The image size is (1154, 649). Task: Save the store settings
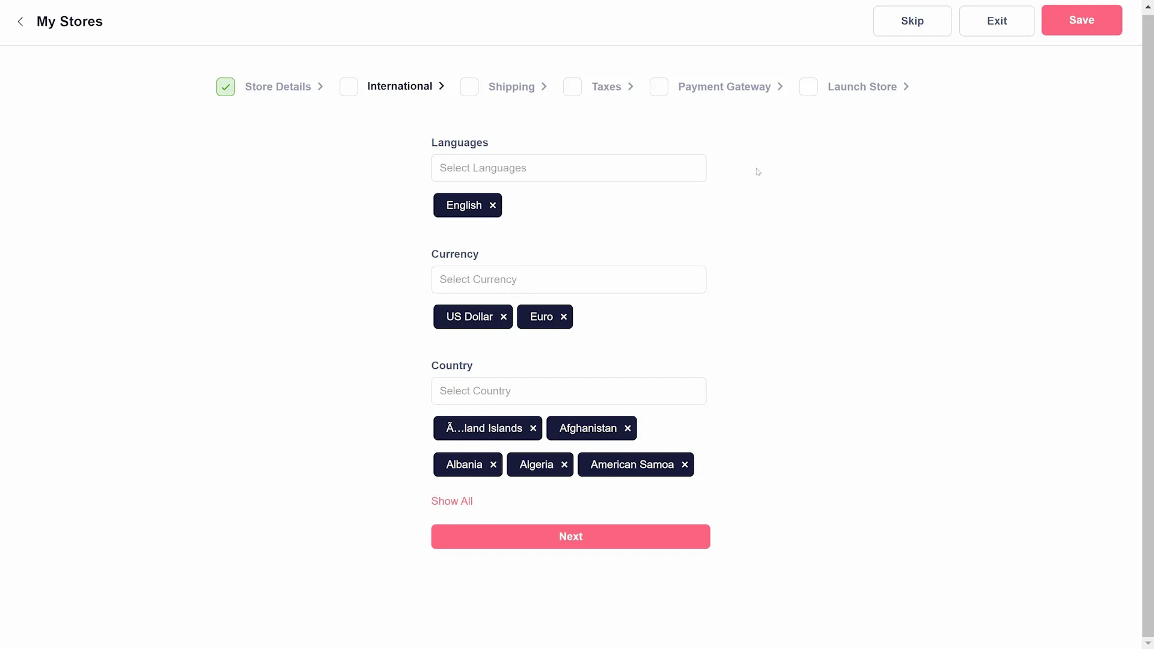(x=1082, y=20)
